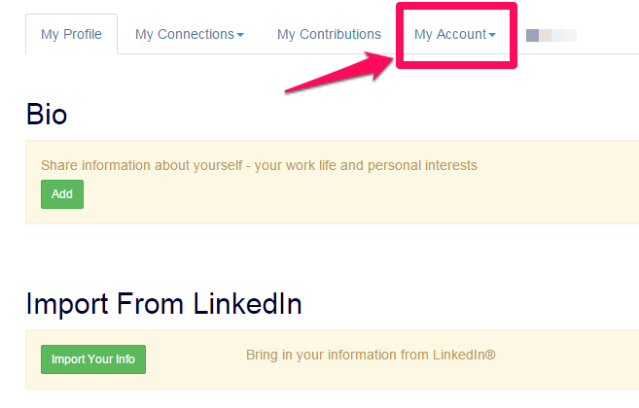Viewport: 639px width, 408px height.
Task: Click the tail of the pink arrow
Action: point(290,91)
